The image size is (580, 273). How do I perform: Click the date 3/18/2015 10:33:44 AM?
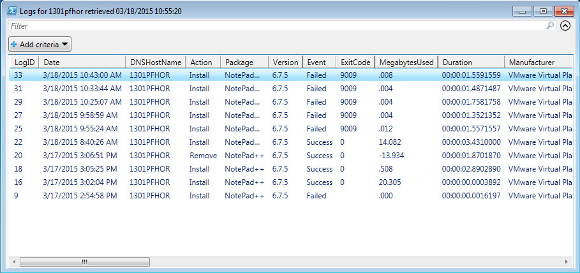point(82,89)
